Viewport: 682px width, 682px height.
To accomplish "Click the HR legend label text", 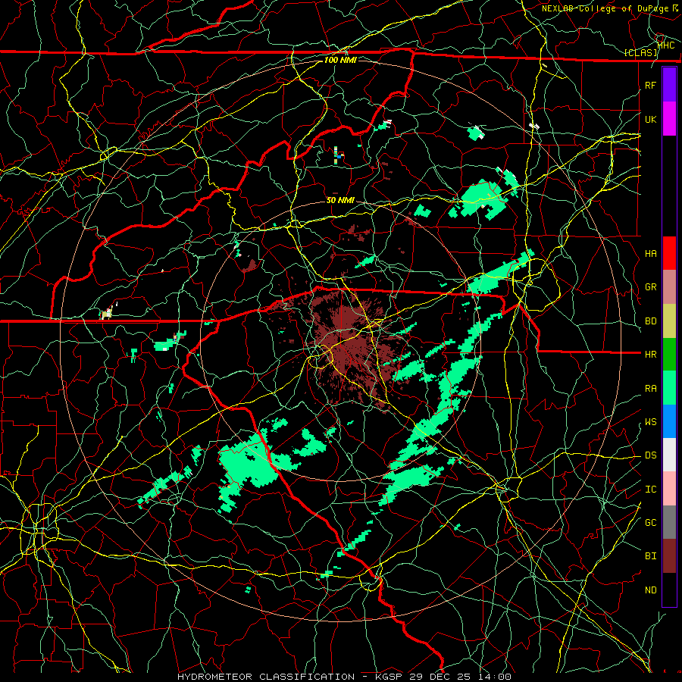I will pos(650,355).
